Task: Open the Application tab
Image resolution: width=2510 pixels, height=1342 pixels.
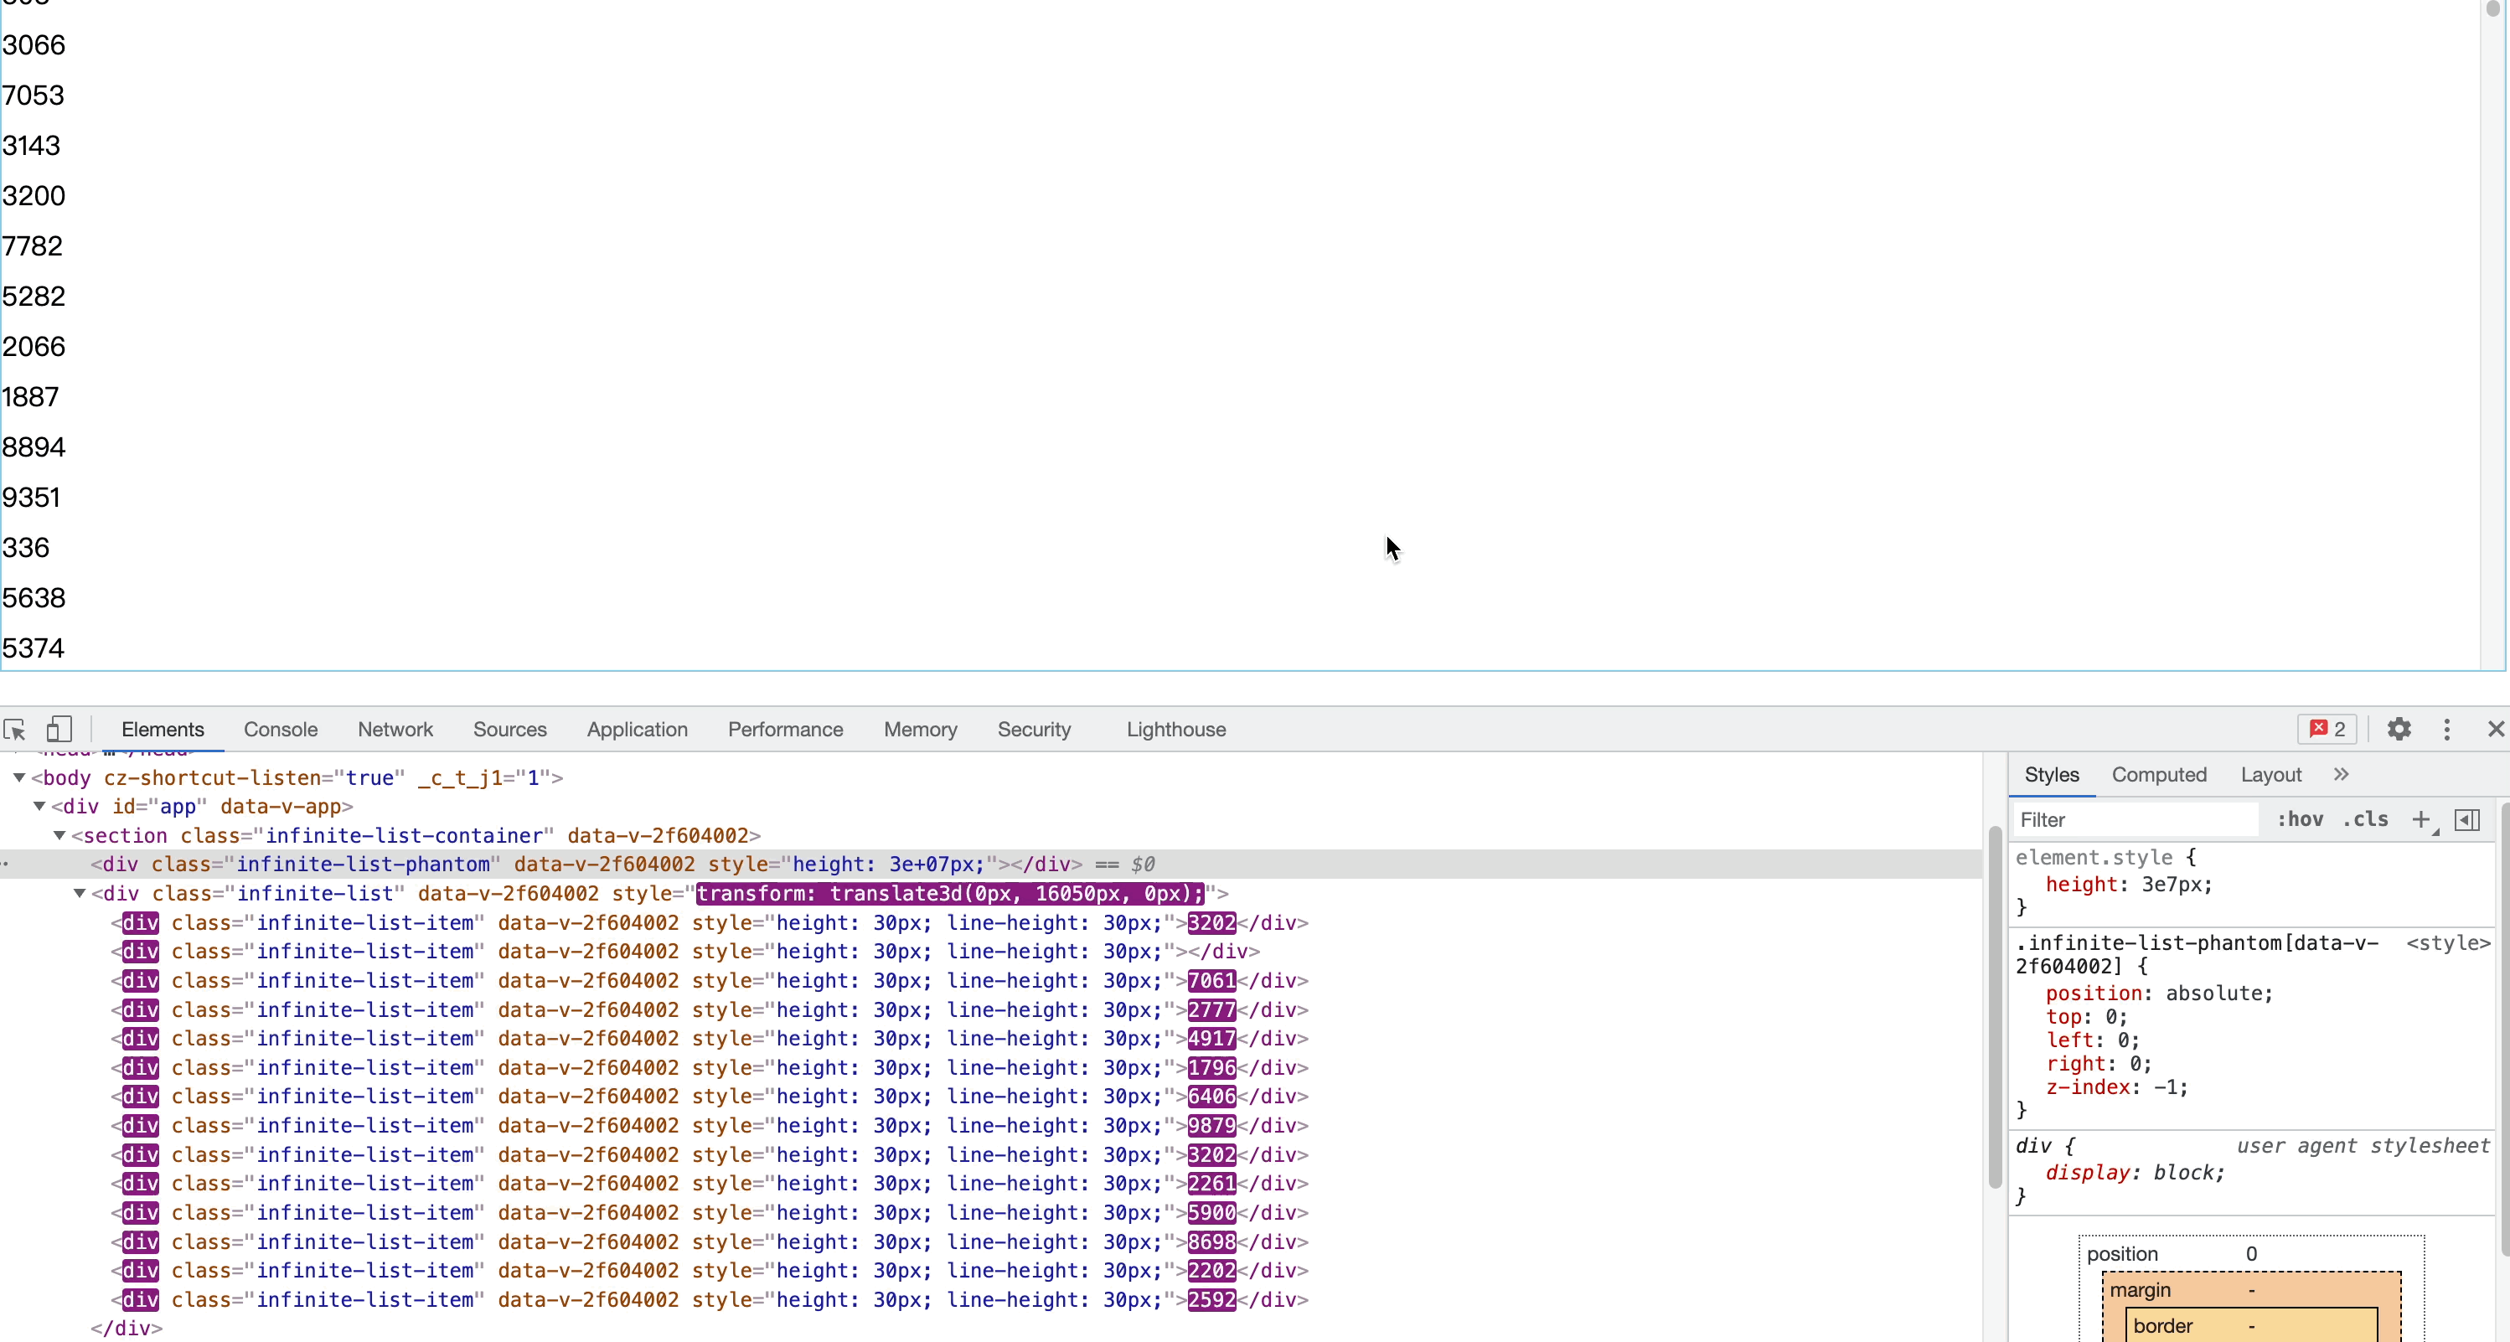Action: [x=638, y=729]
